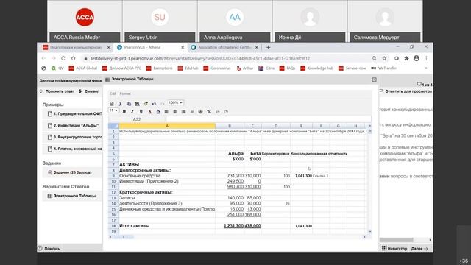Screen dimensions: 471x265
Task: Switch to the 'Подготовка к компьютерному' browser tab
Action: coord(77,47)
